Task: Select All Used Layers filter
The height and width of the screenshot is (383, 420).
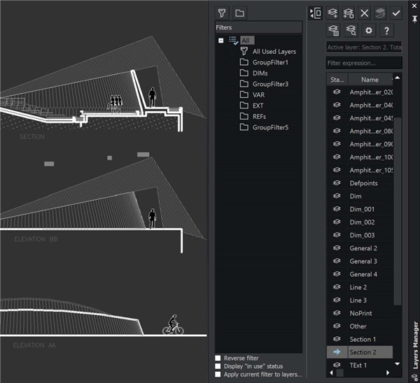Action: (274, 52)
